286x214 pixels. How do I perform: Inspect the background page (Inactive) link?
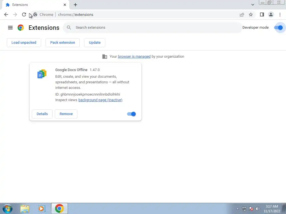[x=100, y=100]
